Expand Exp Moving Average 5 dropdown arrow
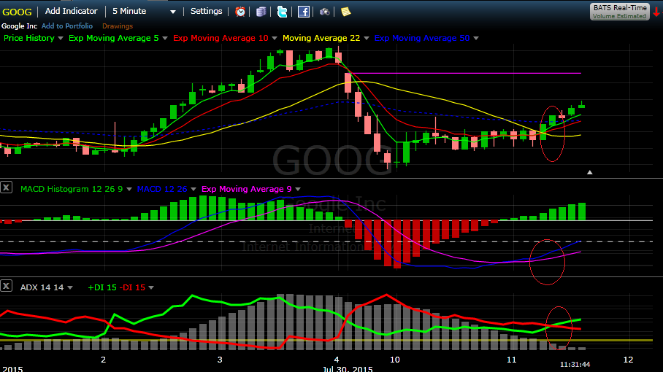Viewport: 663px width, 372px height. coord(165,39)
